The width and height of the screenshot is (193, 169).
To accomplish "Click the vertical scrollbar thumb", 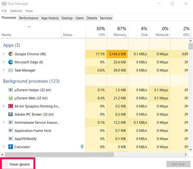I will point(191,46).
